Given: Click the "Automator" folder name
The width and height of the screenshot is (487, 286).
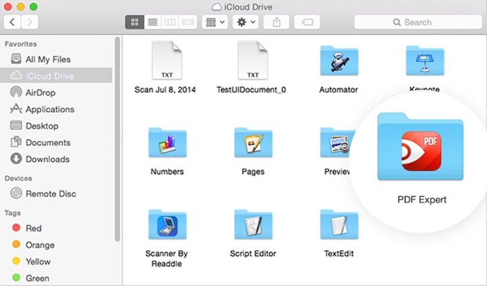Looking at the screenshot, I should 338,90.
